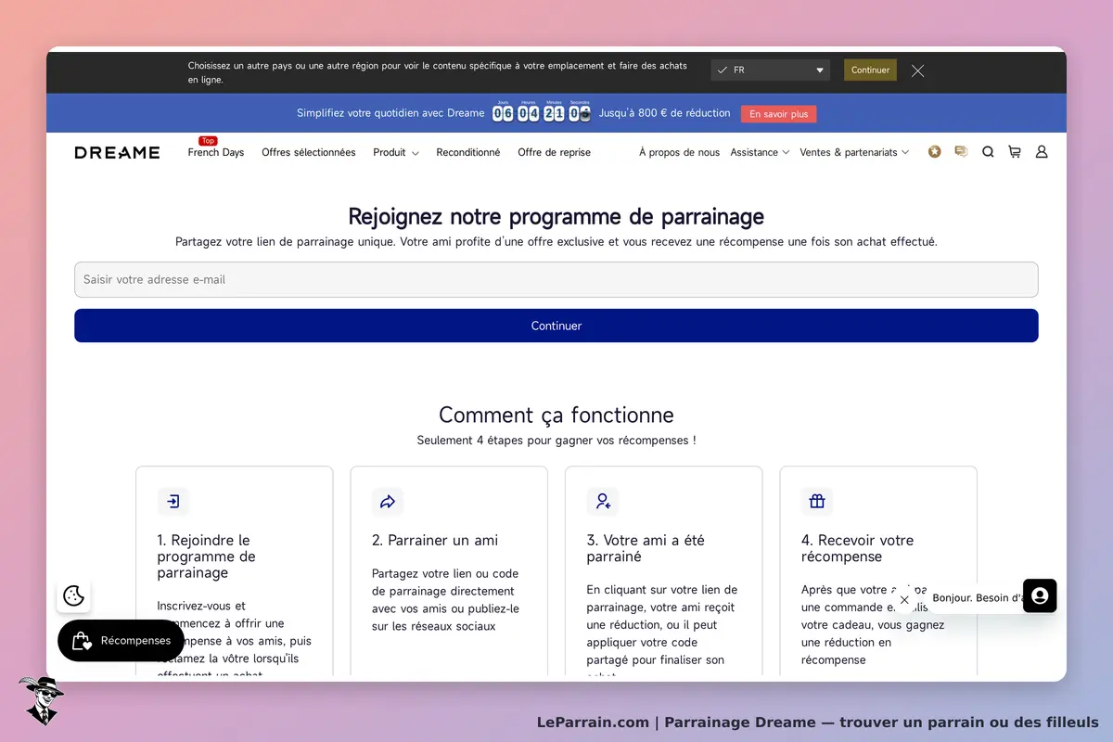Click the promo countdown timer
The height and width of the screenshot is (742, 1113).
click(542, 112)
